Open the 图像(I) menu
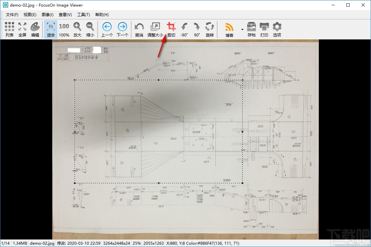This screenshot has height=247, width=371. click(47, 14)
